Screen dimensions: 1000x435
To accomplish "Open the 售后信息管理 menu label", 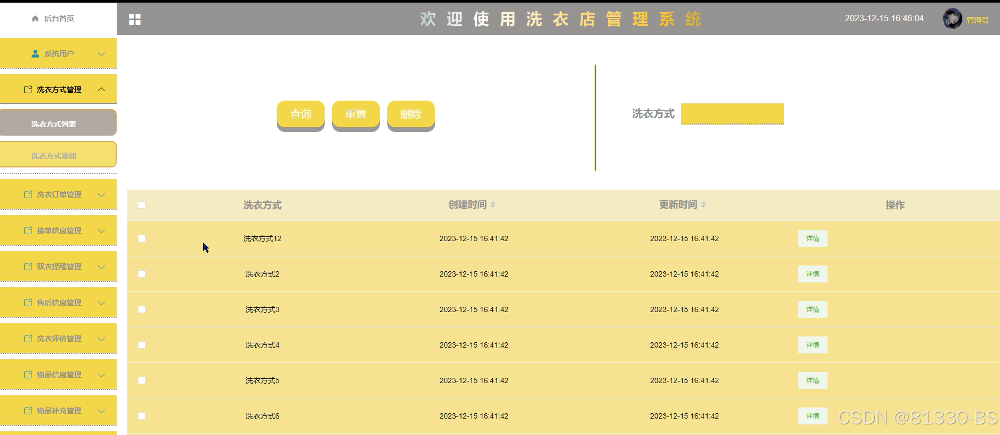I will [59, 303].
